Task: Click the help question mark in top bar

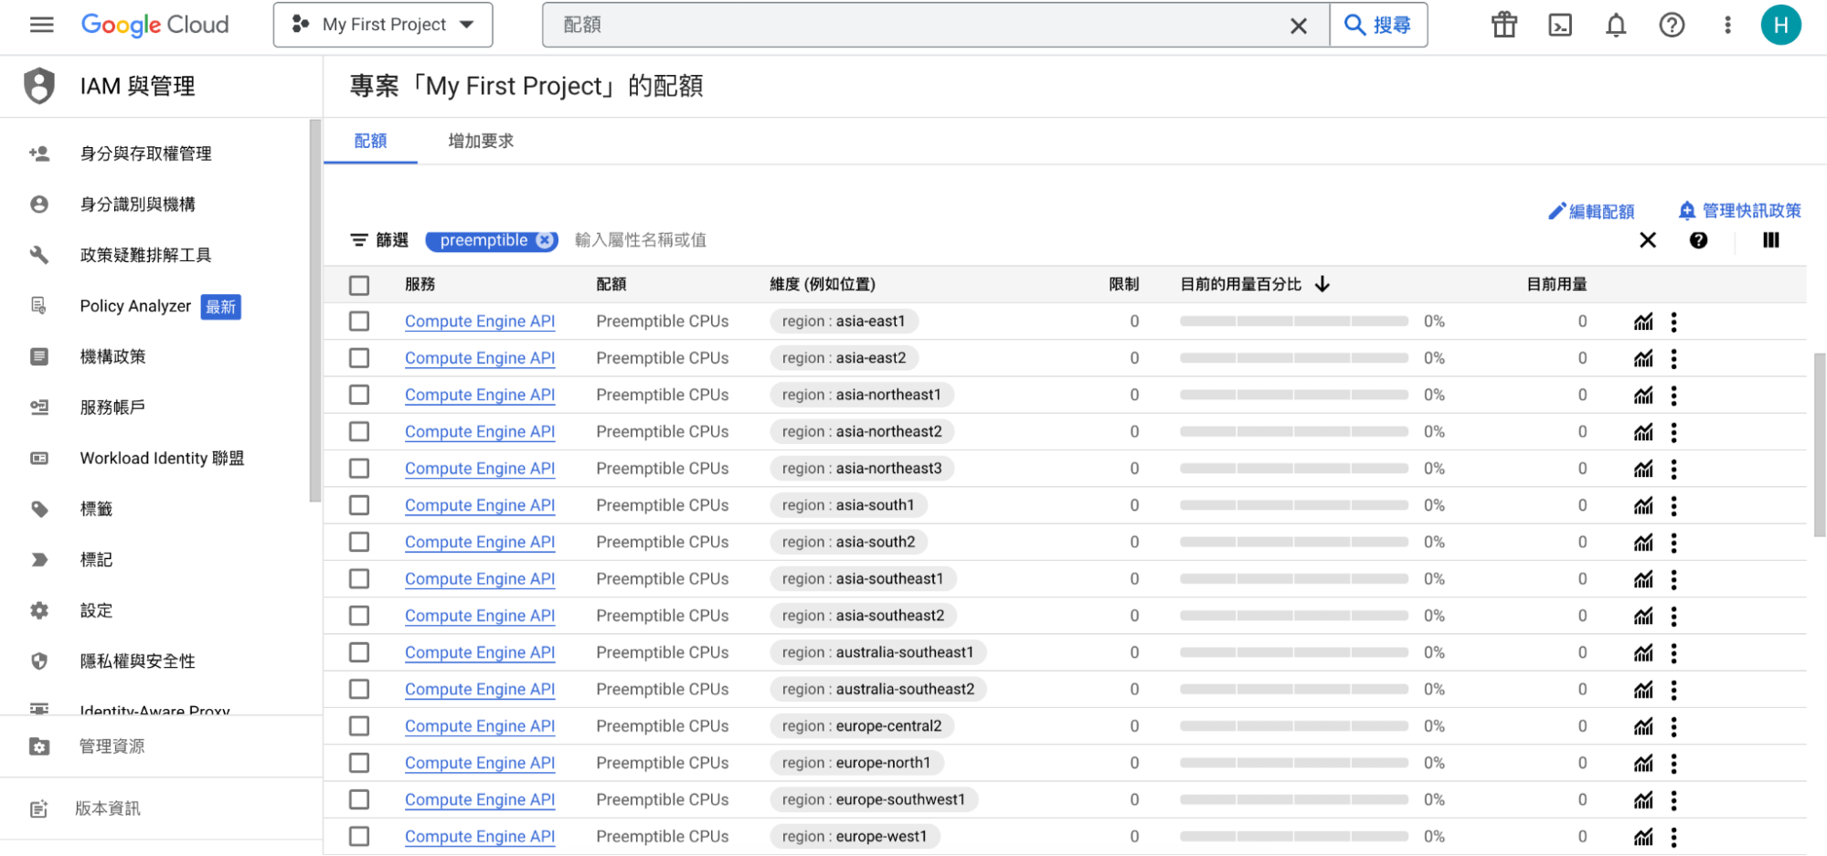Action: (1672, 26)
